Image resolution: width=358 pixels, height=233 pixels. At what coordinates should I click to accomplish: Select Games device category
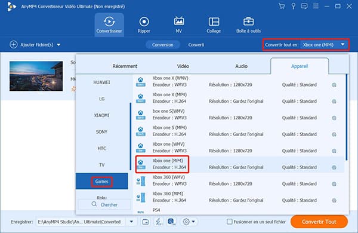pyautogui.click(x=101, y=182)
